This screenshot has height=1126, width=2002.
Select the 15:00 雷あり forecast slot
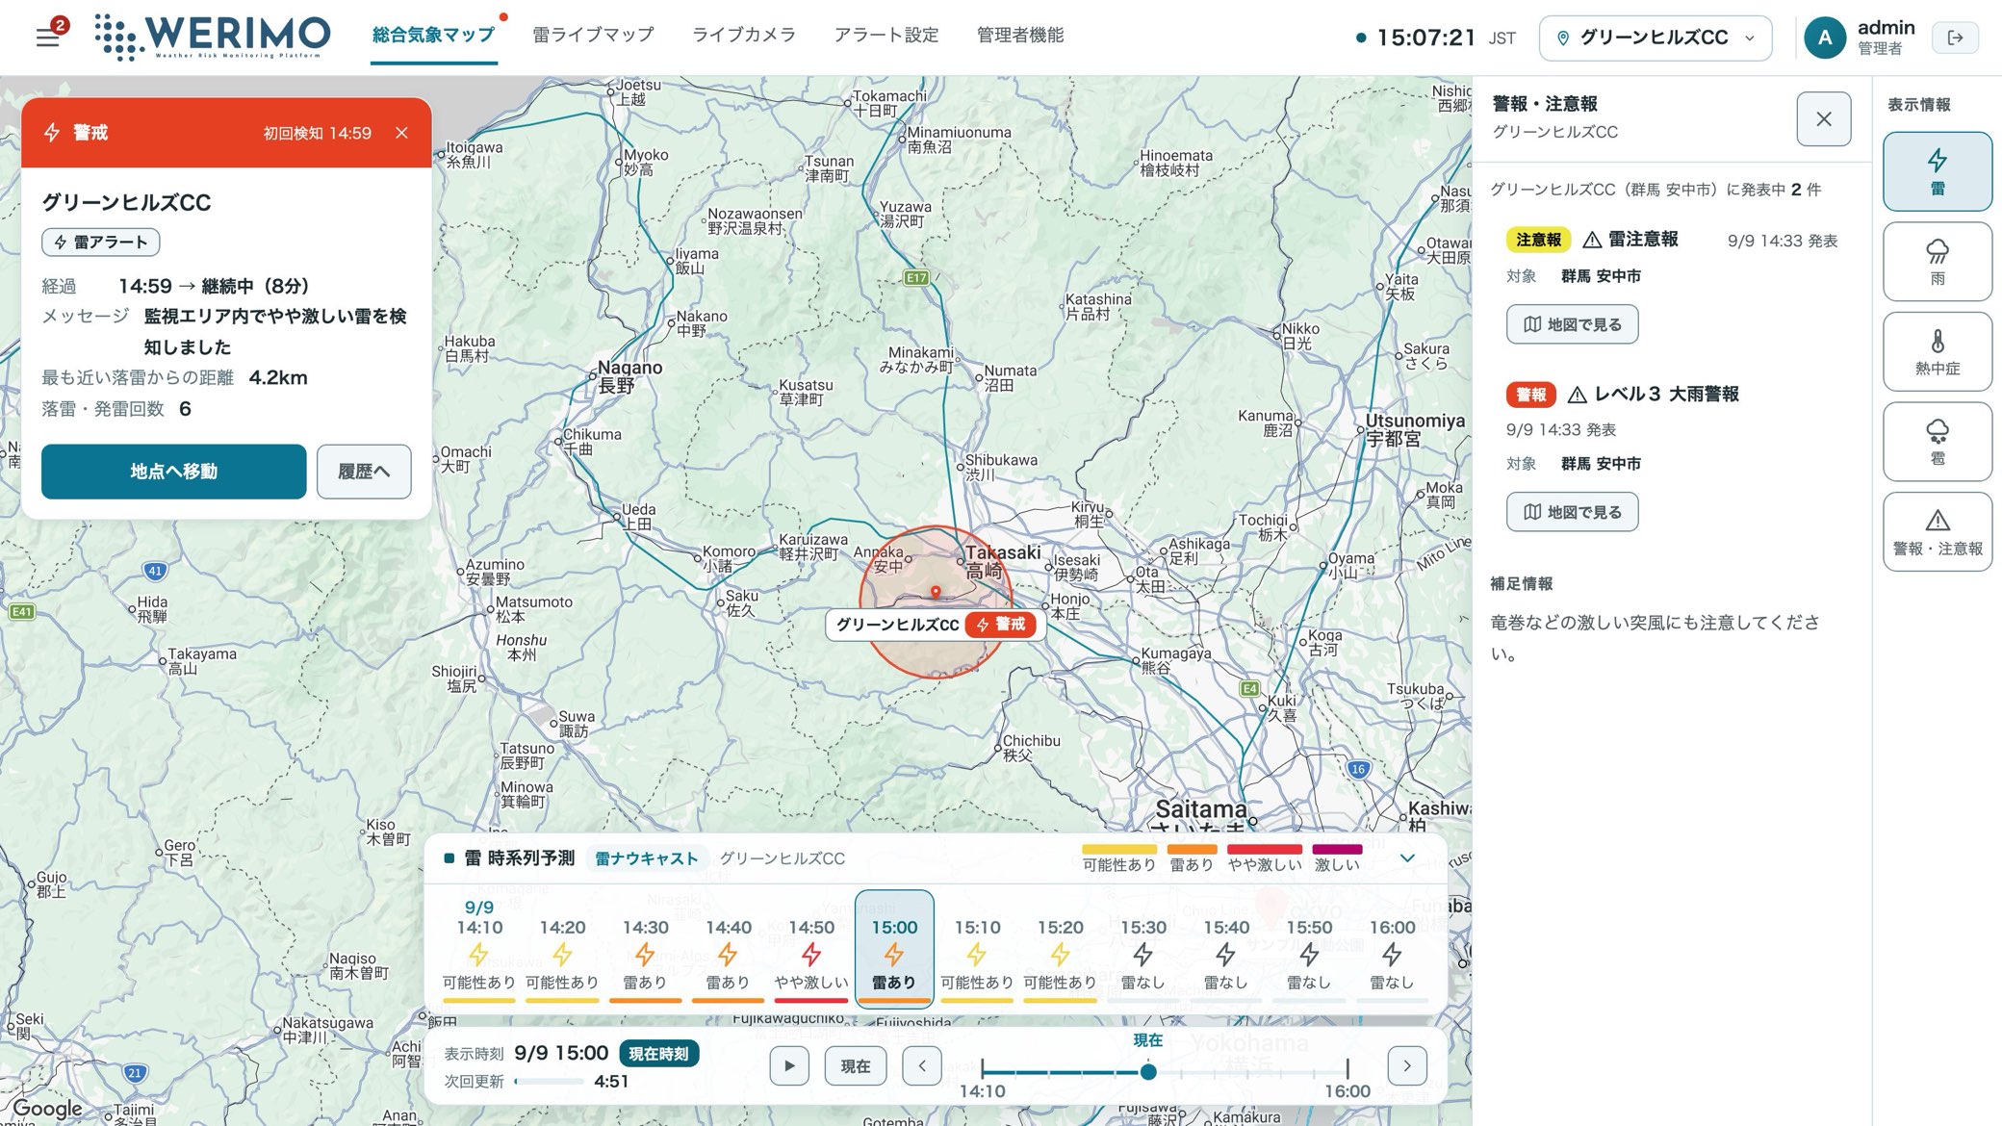894,949
